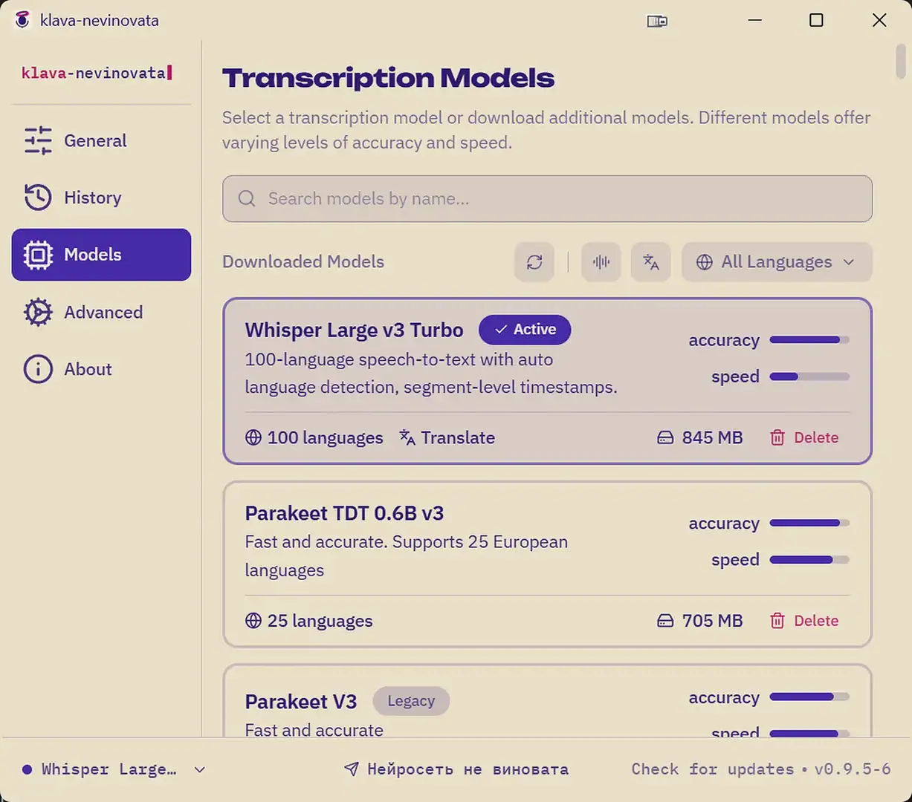Click the disk icon beside 705 MB
The height and width of the screenshot is (802, 912).
point(665,622)
